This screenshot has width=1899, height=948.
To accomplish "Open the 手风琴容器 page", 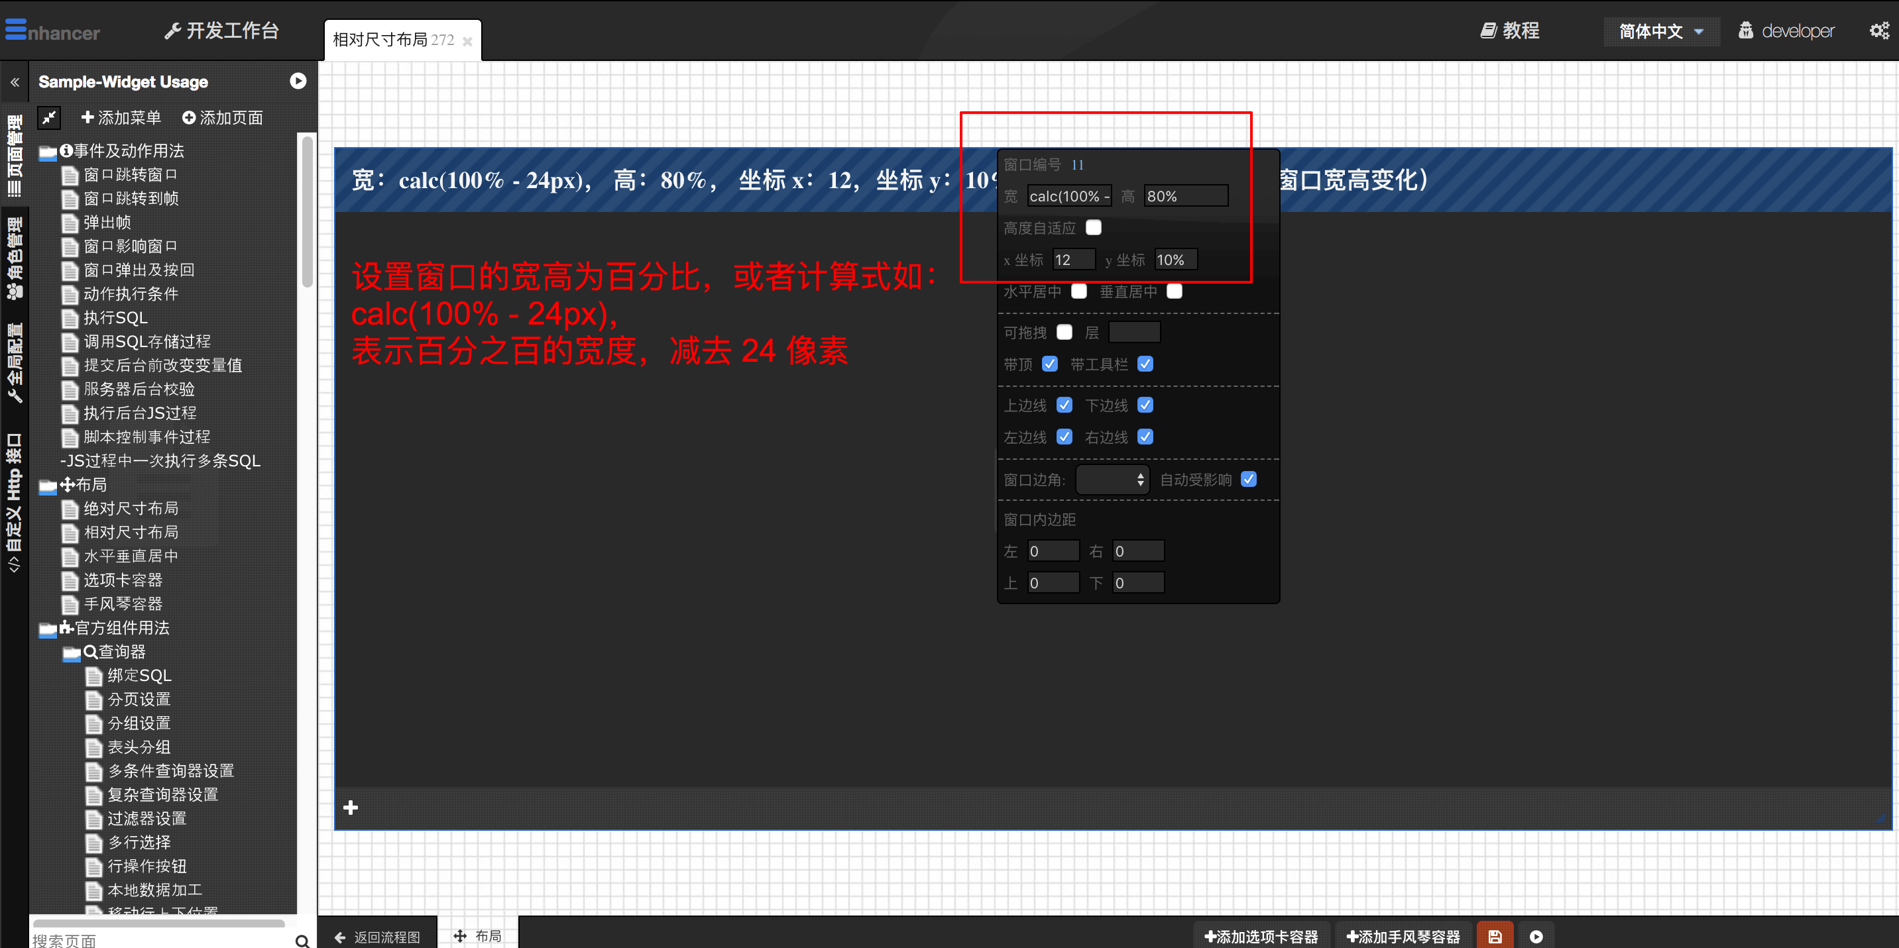I will 123,604.
